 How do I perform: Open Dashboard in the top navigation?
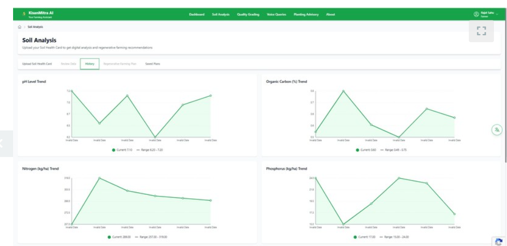196,15
